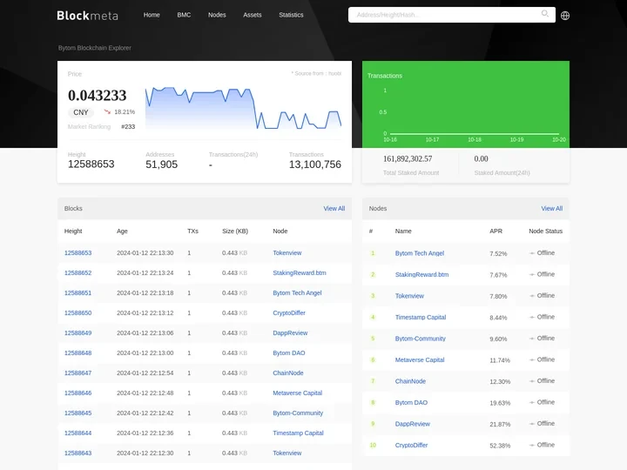This screenshot has height=470, width=627.
Task: Click rank badge 1 in Nodes list
Action: [x=373, y=253]
